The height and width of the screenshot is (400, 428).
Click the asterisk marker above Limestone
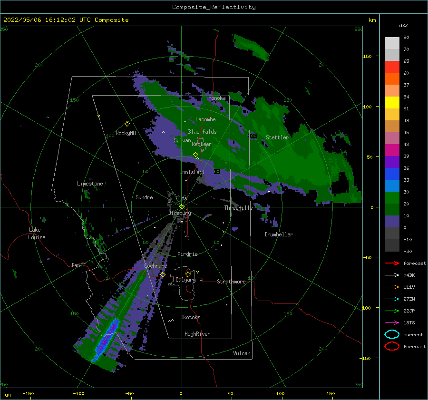[90, 179]
